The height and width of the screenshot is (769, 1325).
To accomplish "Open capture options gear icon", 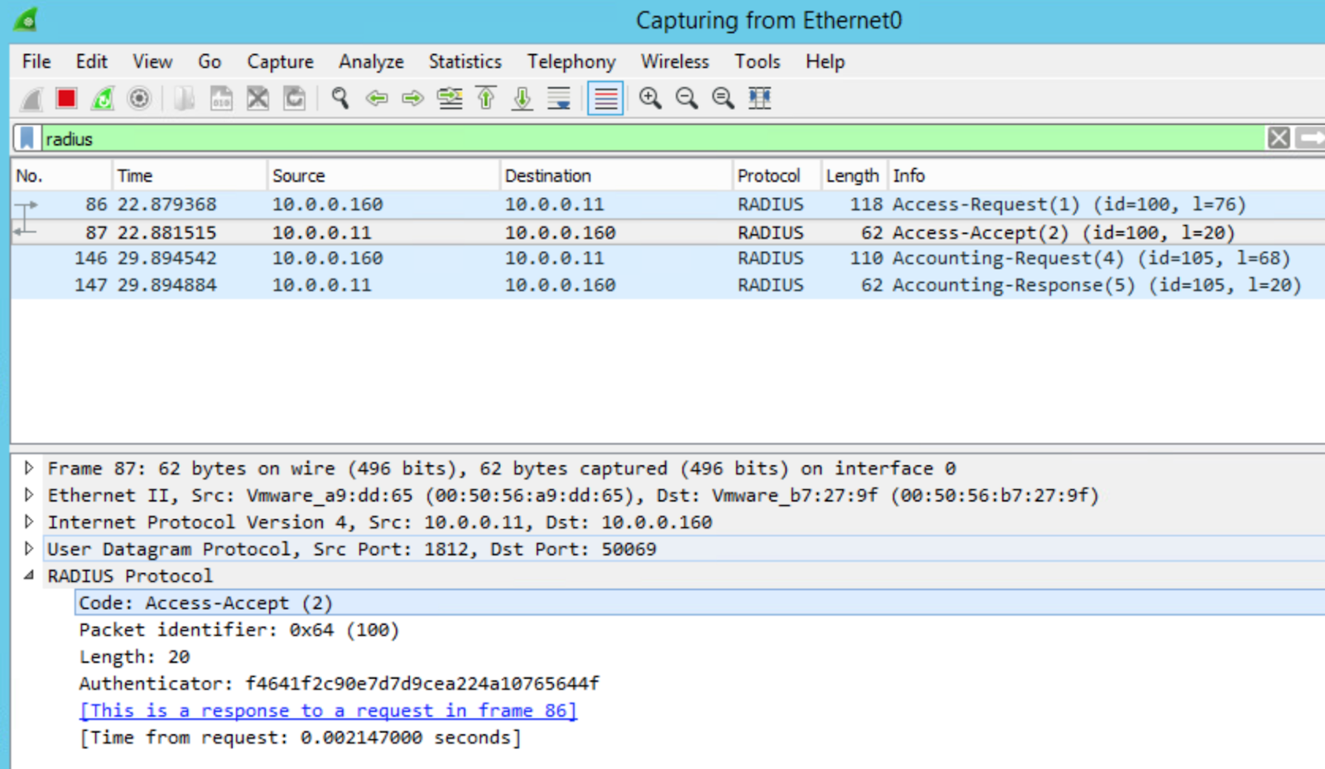I will tap(138, 98).
